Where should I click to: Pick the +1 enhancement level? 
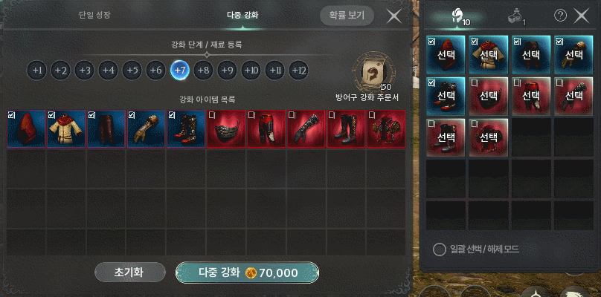[x=37, y=71]
